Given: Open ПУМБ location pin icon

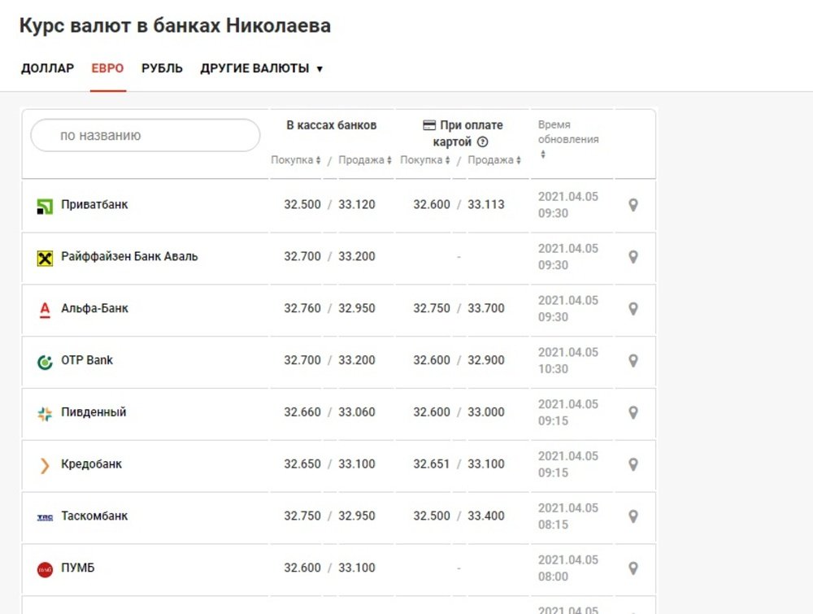Looking at the screenshot, I should (x=633, y=568).
